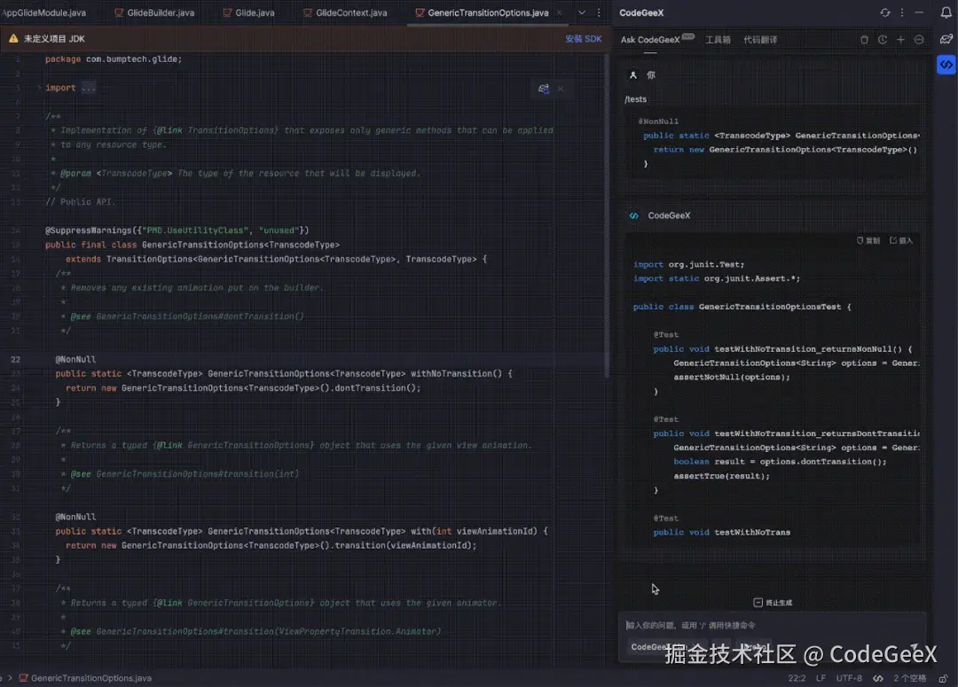Switch to AppGlideModule.java tab
The width and height of the screenshot is (958, 687).
point(43,12)
